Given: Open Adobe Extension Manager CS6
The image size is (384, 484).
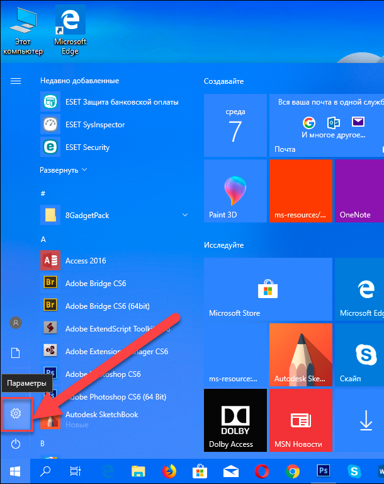Looking at the screenshot, I should point(114,351).
